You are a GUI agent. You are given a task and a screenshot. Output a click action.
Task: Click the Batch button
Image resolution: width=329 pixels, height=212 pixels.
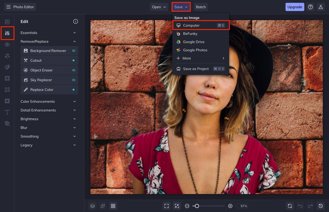click(201, 7)
